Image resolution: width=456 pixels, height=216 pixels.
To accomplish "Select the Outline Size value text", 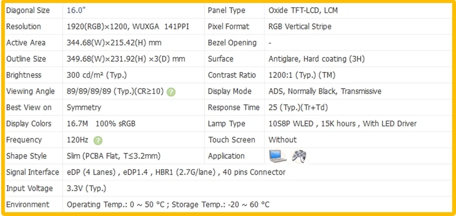I will tap(126, 59).
